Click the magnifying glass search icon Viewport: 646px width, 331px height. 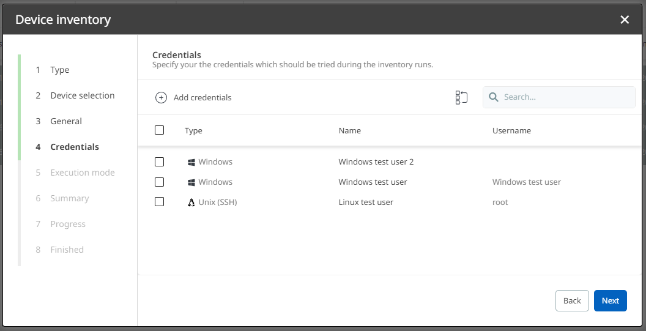click(494, 97)
